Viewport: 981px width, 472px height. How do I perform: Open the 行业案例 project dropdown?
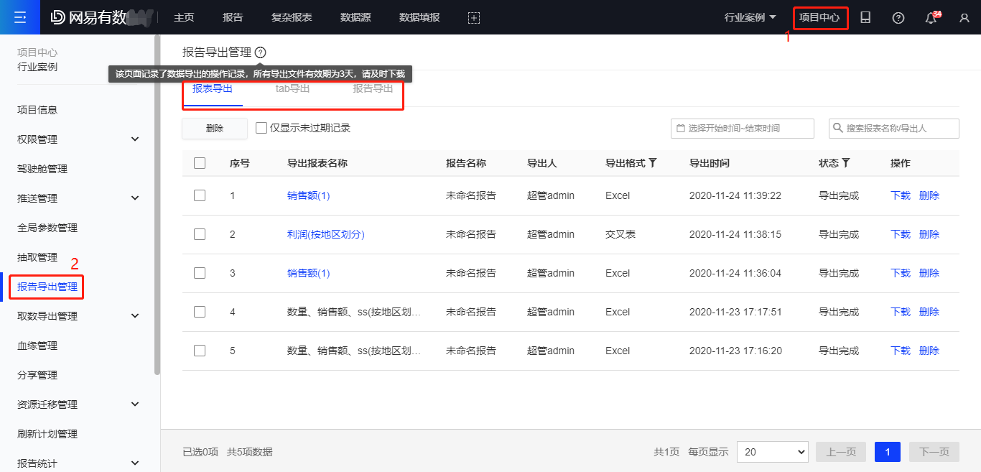(750, 18)
